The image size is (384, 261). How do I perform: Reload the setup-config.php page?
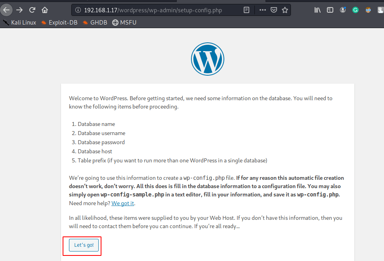[31, 10]
